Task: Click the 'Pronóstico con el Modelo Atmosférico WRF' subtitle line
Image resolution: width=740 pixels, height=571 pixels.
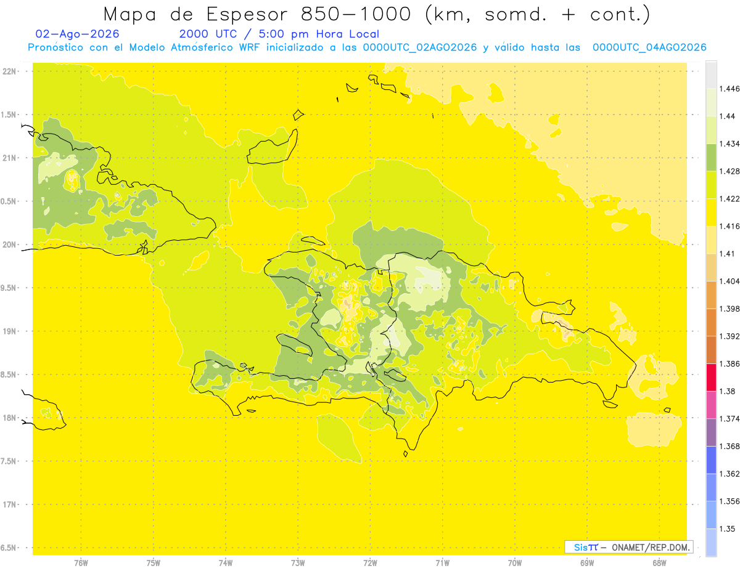Action: [x=367, y=47]
